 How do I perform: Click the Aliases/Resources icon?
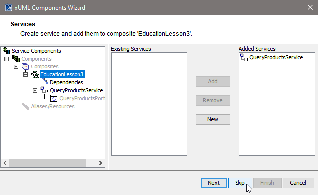pyautogui.click(x=25, y=106)
